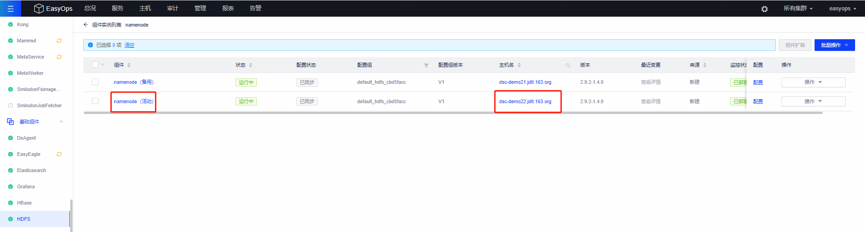Image resolution: width=865 pixels, height=232 pixels.
Task: Sort by 来源 column arrows
Action: click(705, 65)
